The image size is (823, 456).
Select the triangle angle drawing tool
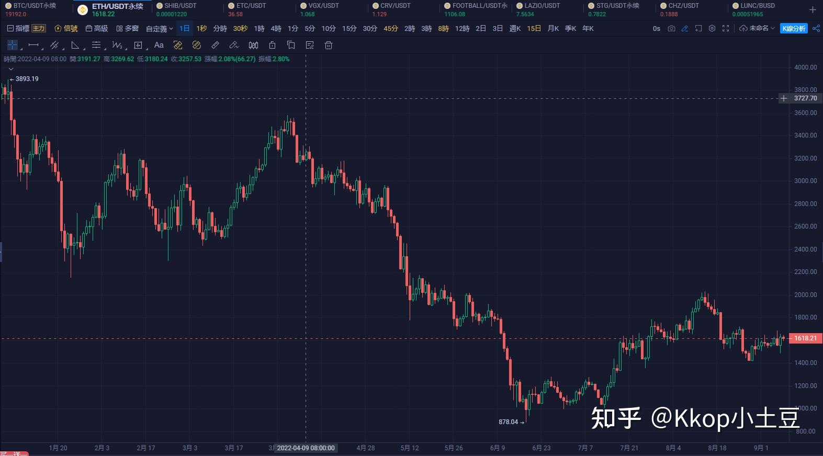point(75,45)
